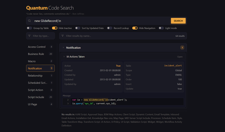Click the funnel icon in results filter
Viewport: 225px width, 132px height.
click(x=63, y=36)
